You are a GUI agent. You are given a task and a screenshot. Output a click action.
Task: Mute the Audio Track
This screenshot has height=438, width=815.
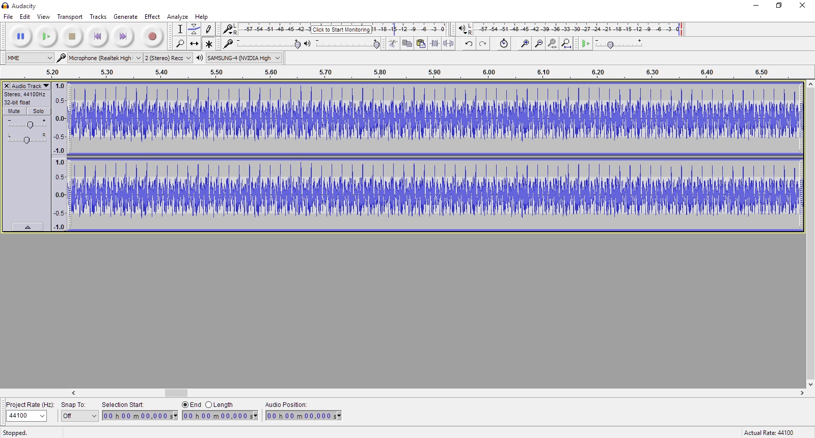[x=14, y=111]
